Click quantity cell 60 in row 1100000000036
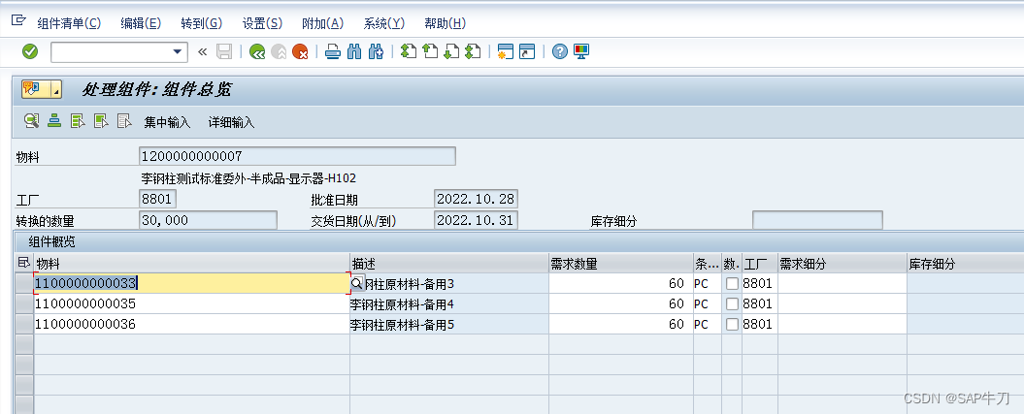 pyautogui.click(x=621, y=324)
